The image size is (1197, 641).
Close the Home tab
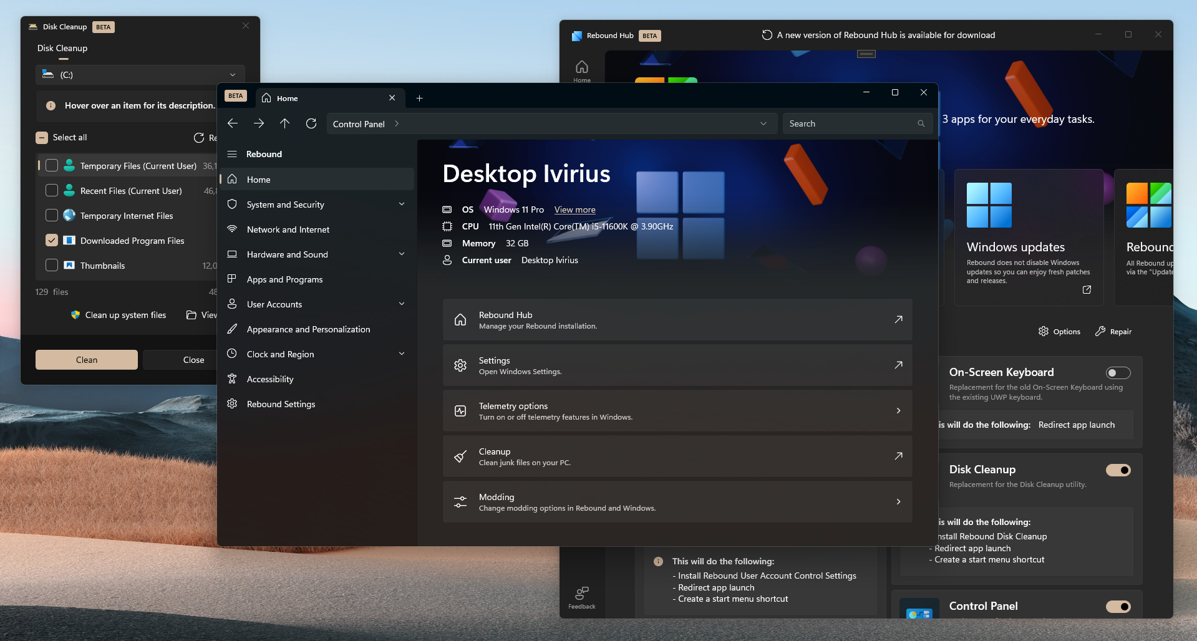(392, 98)
